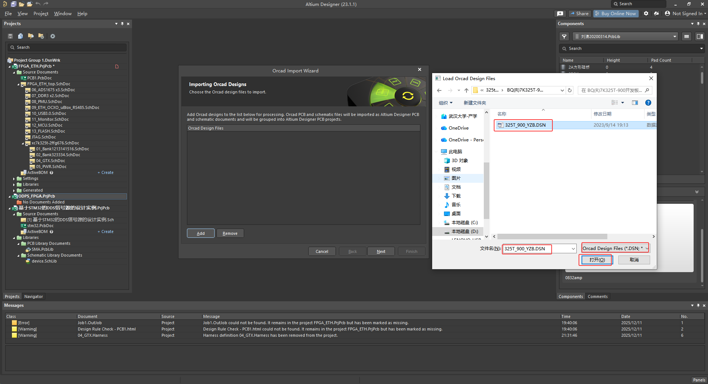Image resolution: width=708 pixels, height=384 pixels.
Task: Open Projects panel settings gear
Action: (53, 36)
